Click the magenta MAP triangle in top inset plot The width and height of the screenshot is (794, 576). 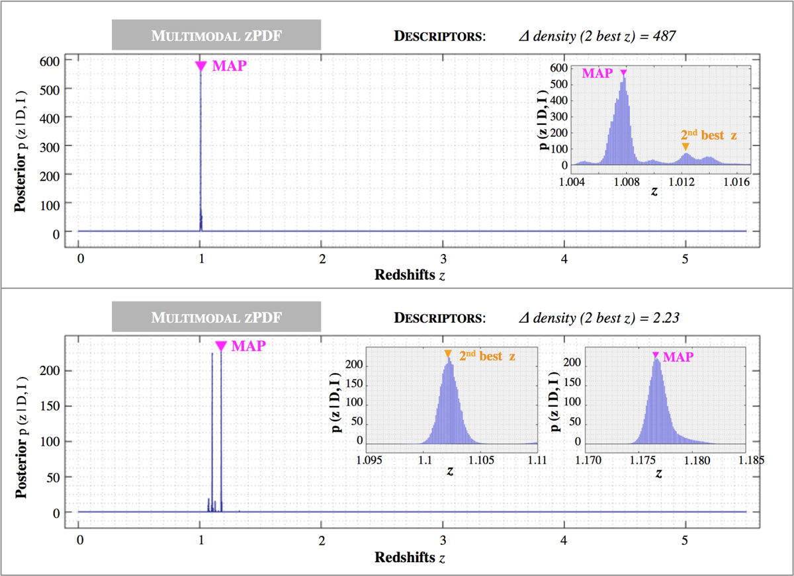623,73
